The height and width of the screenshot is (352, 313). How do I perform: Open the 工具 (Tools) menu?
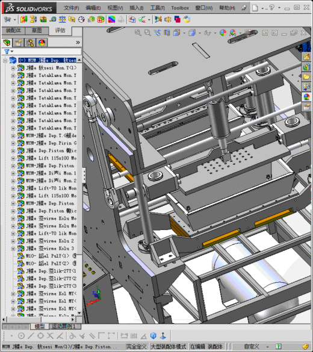[157, 8]
